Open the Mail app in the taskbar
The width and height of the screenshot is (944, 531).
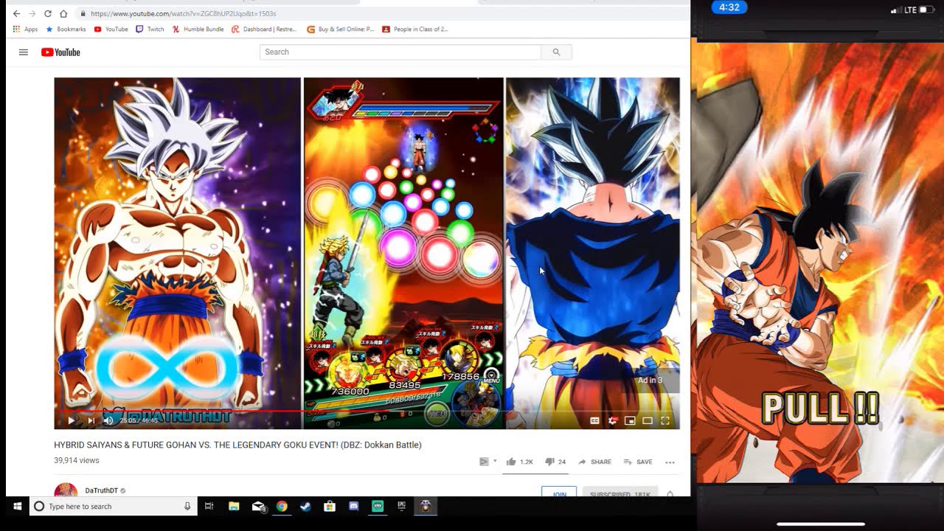pos(258,506)
